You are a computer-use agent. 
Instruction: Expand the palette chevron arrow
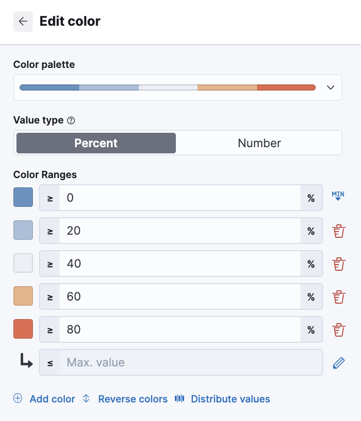(331, 87)
